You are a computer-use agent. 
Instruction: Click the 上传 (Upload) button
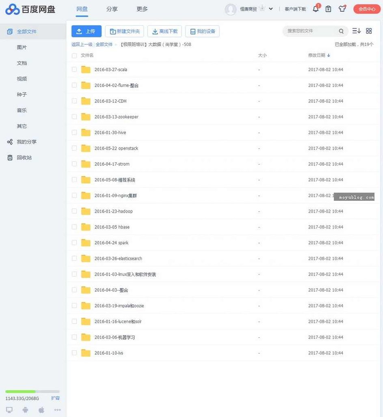(x=86, y=31)
